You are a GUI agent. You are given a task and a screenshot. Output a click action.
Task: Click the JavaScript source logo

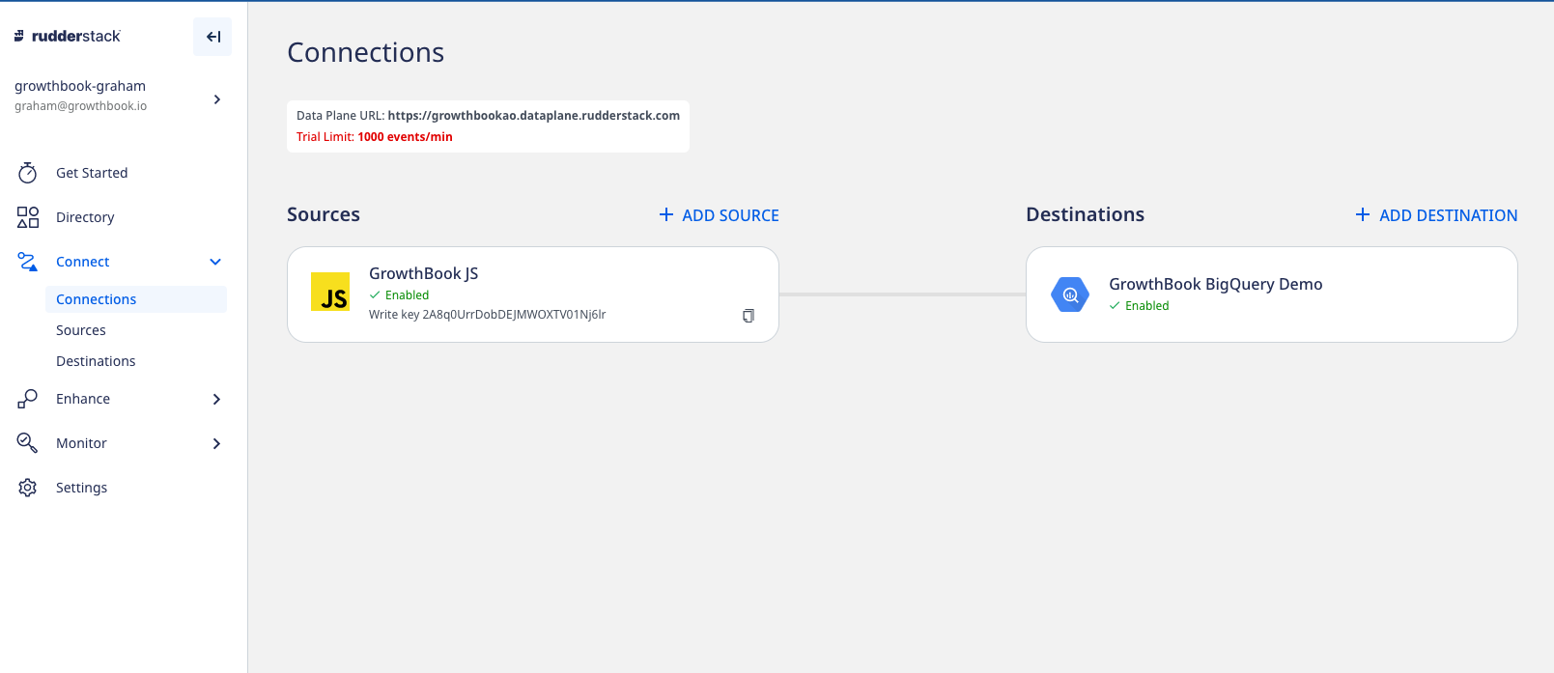pos(330,292)
